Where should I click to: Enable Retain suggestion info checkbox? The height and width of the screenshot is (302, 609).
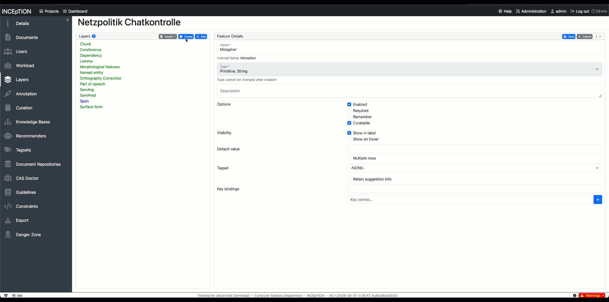(349, 179)
